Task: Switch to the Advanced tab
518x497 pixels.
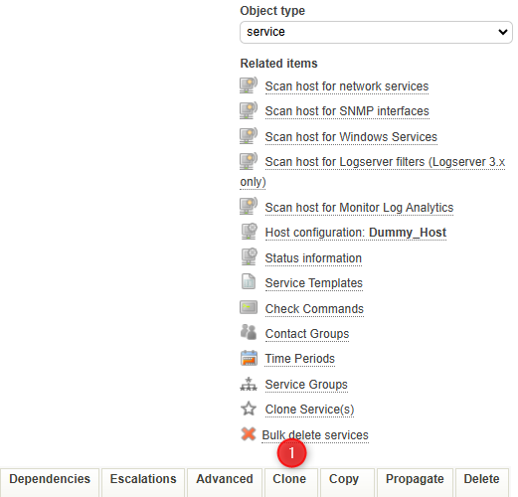Action: pyautogui.click(x=225, y=479)
